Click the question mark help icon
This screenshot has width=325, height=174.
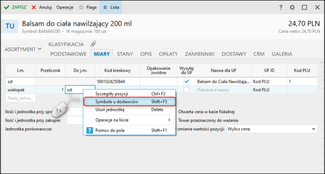[281, 8]
